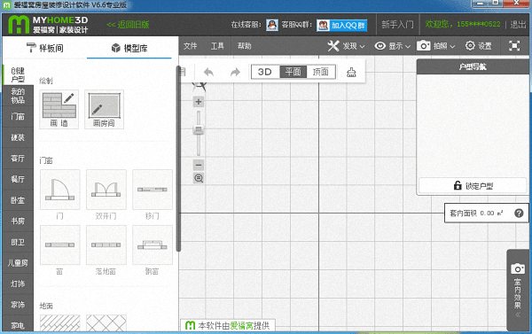Pick the 窗 window model
The width and height of the screenshot is (532, 334).
coord(60,245)
